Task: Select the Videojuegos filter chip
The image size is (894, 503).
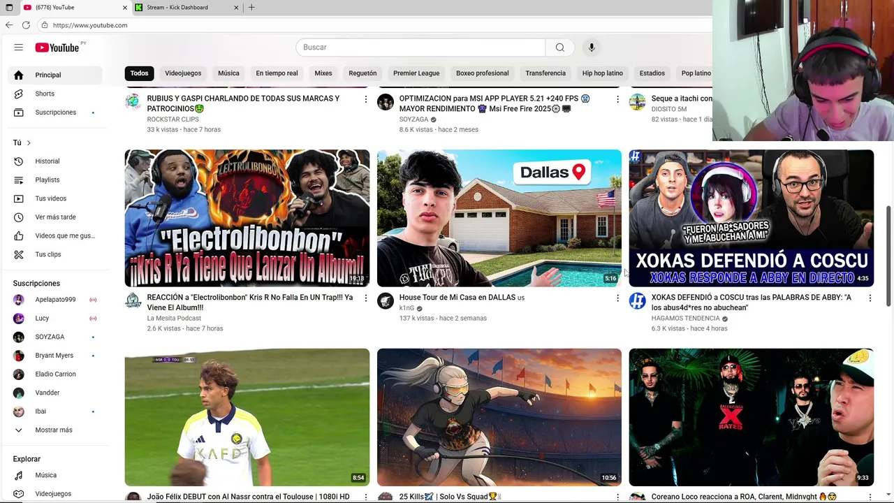Action: tap(183, 73)
